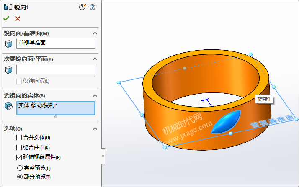Open the help question mark icon
Screen dimensions: 299x187
pos(93,7)
